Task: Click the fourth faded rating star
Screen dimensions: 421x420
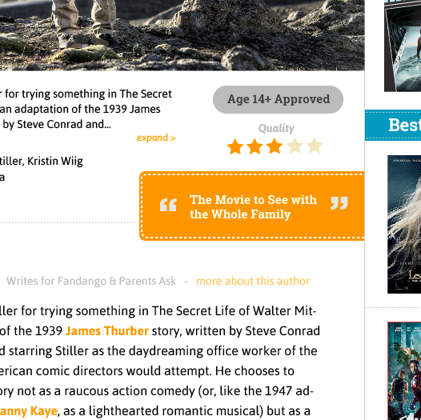Action: click(x=295, y=146)
